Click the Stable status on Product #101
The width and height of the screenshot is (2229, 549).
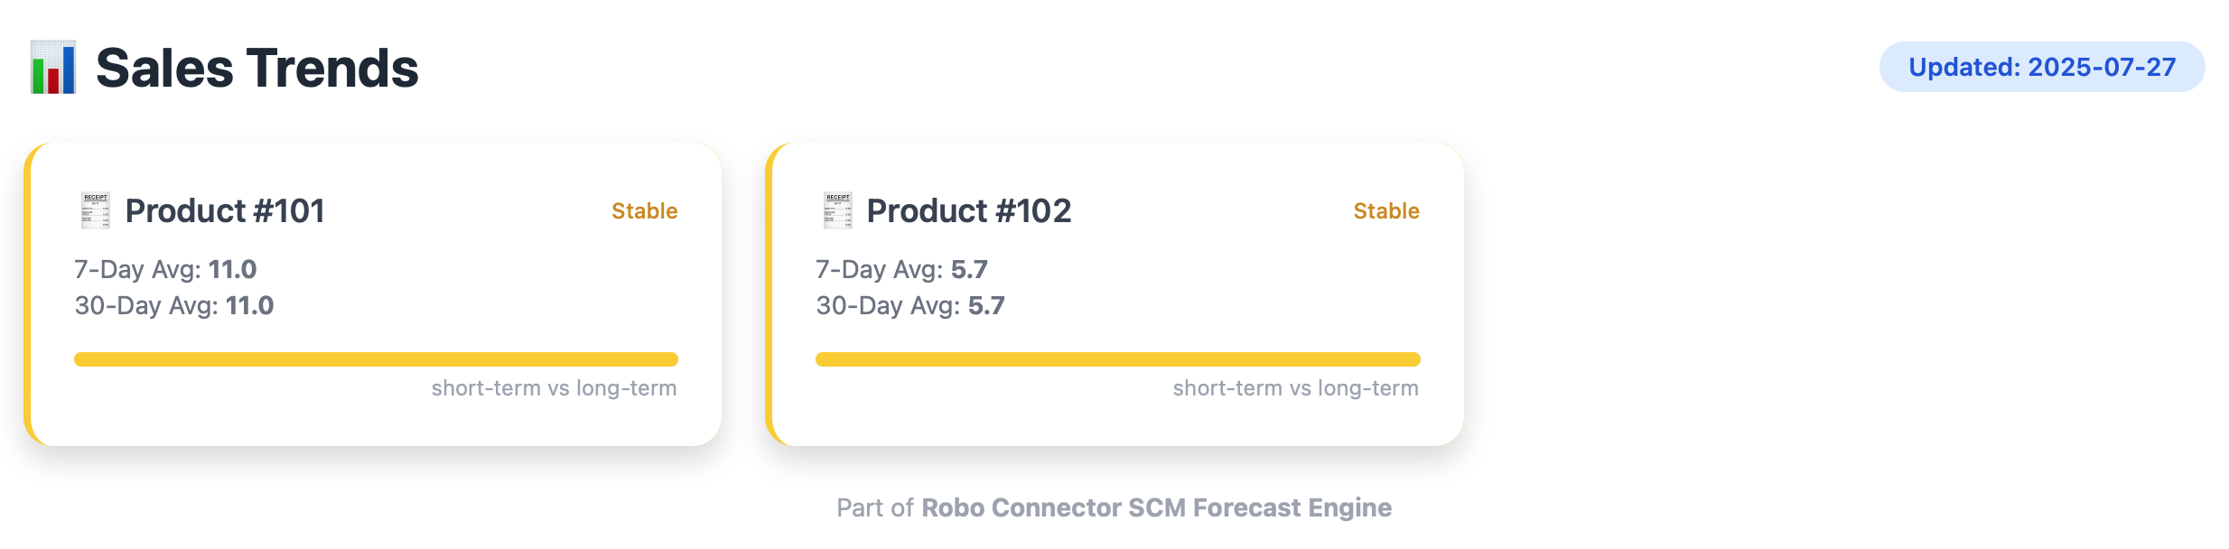[644, 210]
